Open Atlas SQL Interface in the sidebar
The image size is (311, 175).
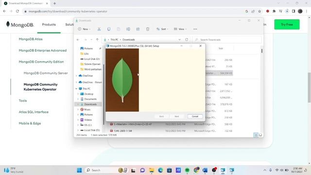(x=34, y=112)
